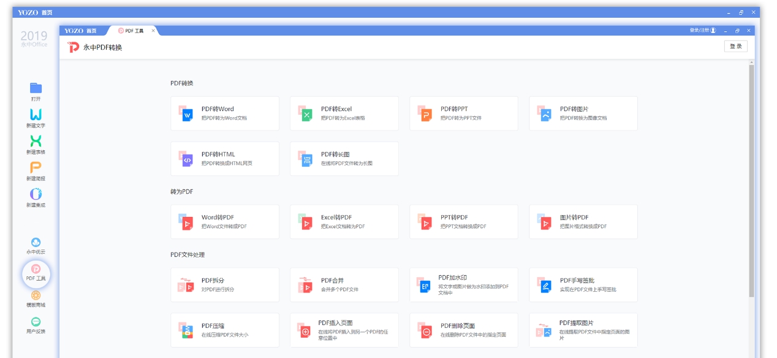Open the PDF转图片 converter icon
This screenshot has height=358, width=777.
tap(544, 113)
